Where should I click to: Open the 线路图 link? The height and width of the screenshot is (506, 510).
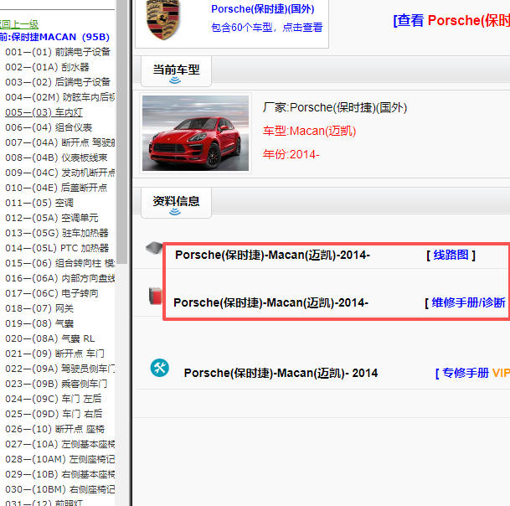pyautogui.click(x=451, y=255)
